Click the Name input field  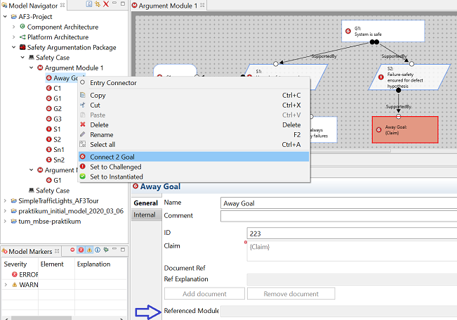tap(338, 203)
